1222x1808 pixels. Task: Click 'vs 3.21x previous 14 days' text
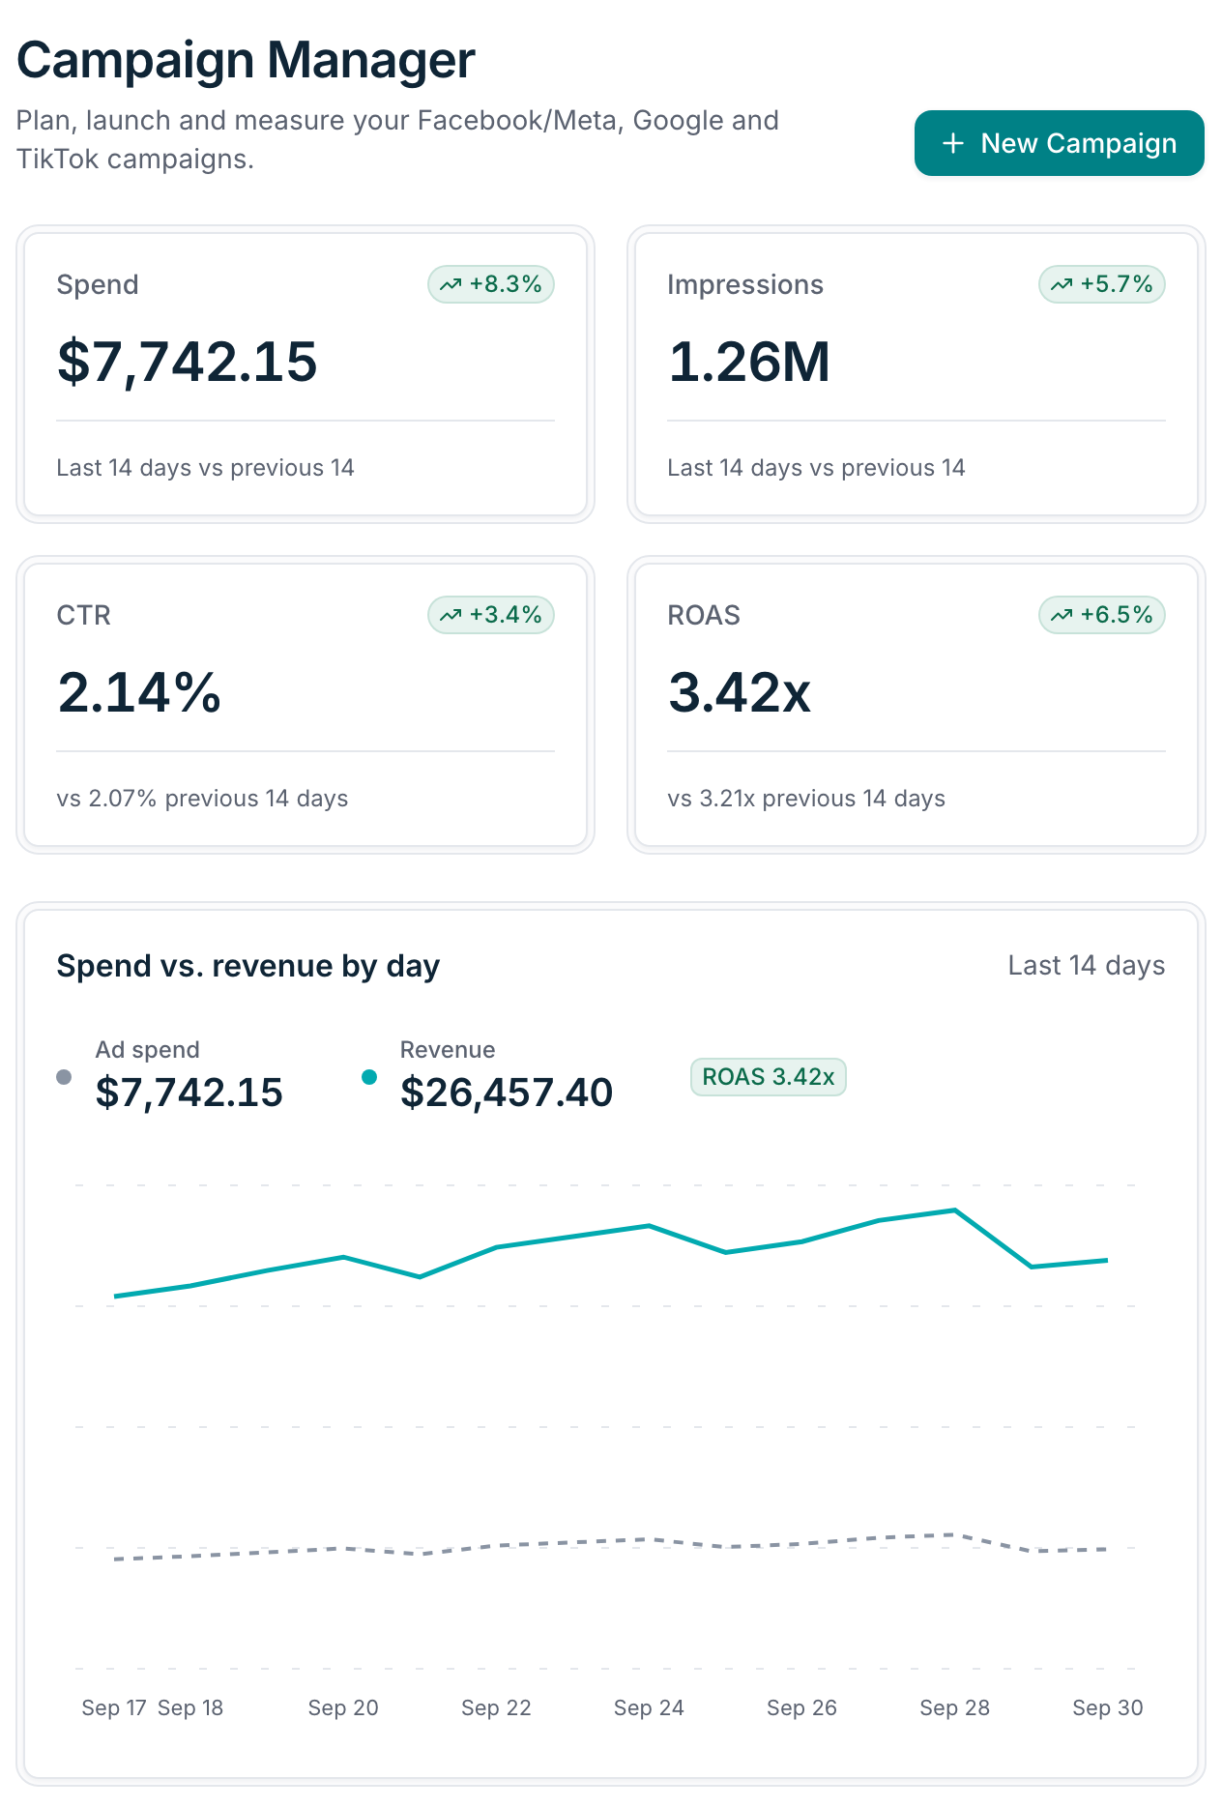[x=806, y=799]
